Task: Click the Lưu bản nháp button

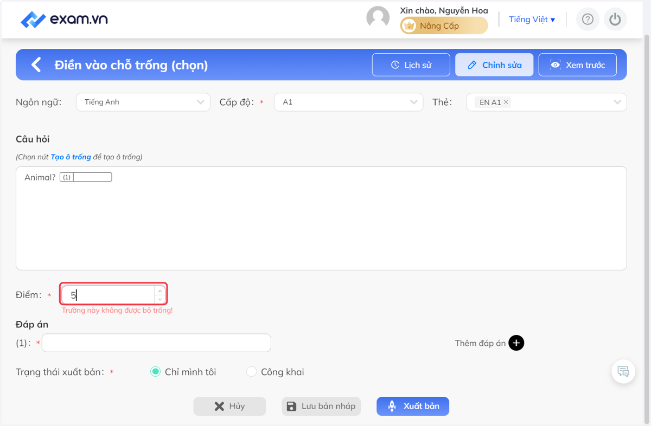Action: 321,406
